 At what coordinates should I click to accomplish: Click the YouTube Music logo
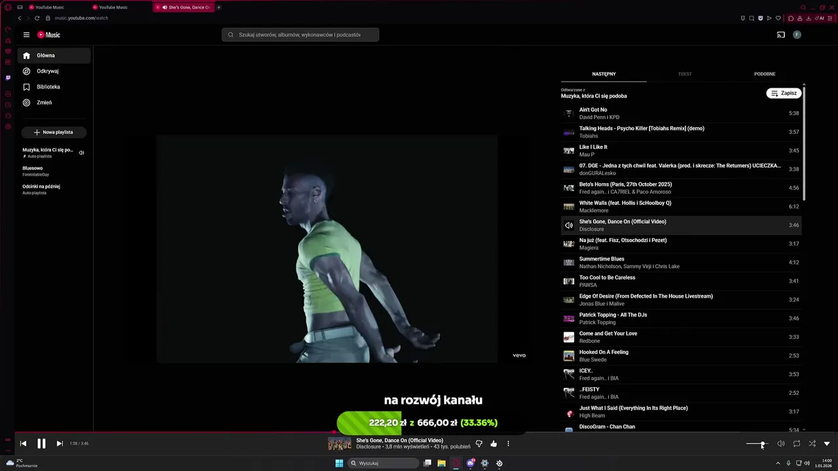click(x=48, y=35)
